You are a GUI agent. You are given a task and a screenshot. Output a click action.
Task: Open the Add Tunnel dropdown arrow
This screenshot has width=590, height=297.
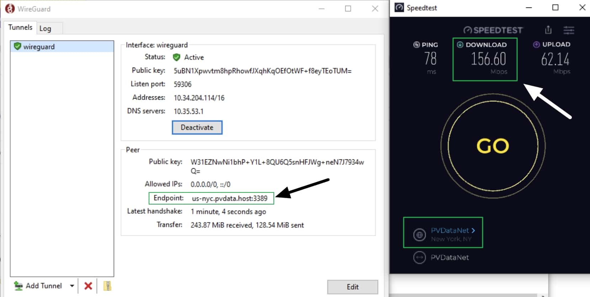click(x=72, y=286)
